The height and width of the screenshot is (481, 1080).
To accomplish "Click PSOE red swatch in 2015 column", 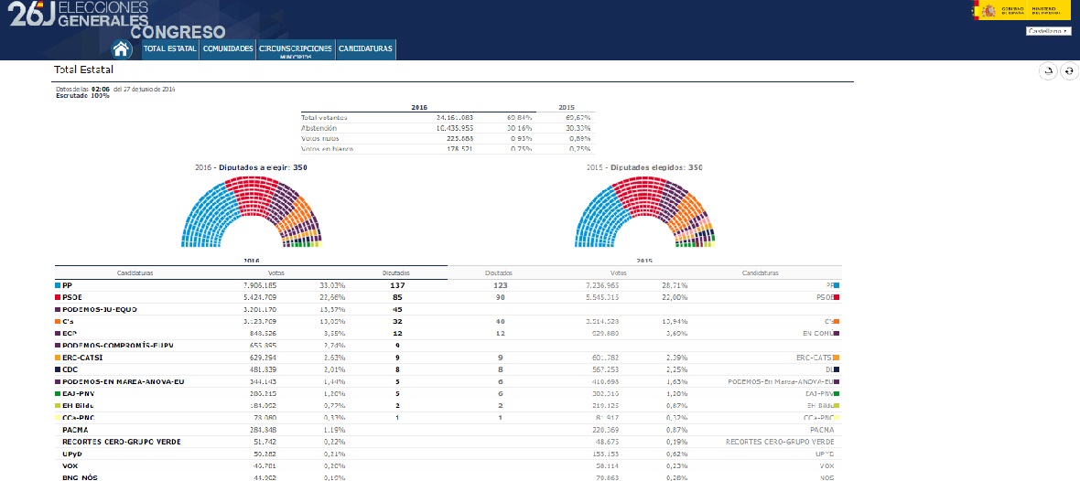I will (837, 296).
